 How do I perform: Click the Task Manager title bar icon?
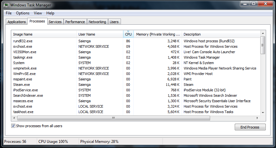point(6,5)
